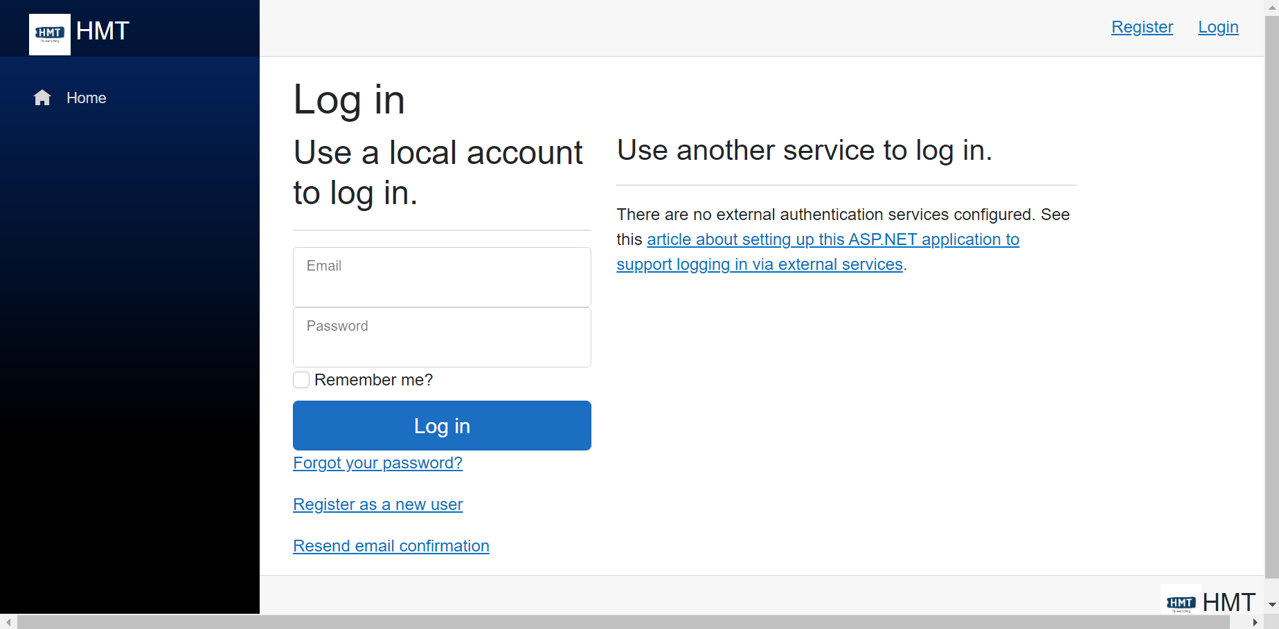Screen dimensions: 1279x629
Task: Click the HMT logo in the footer
Action: (x=1181, y=603)
